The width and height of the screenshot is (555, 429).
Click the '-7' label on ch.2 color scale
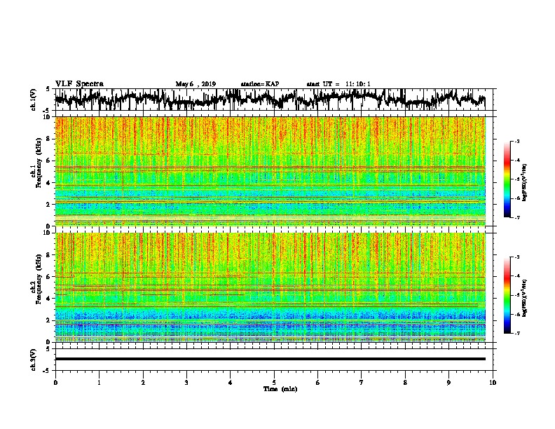pos(517,333)
